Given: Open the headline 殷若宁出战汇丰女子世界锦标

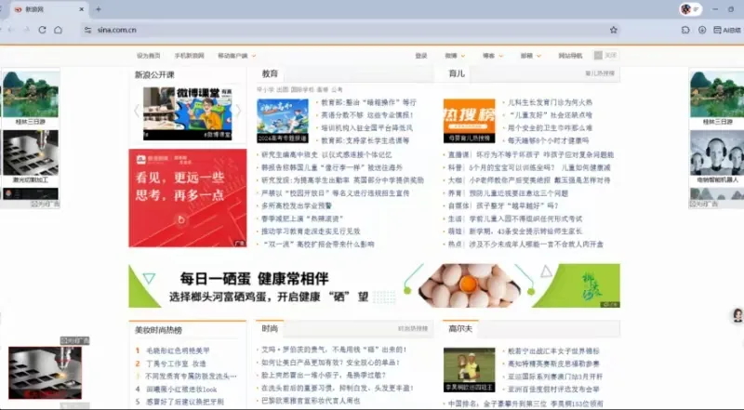Looking at the screenshot, I should pyautogui.click(x=553, y=351).
